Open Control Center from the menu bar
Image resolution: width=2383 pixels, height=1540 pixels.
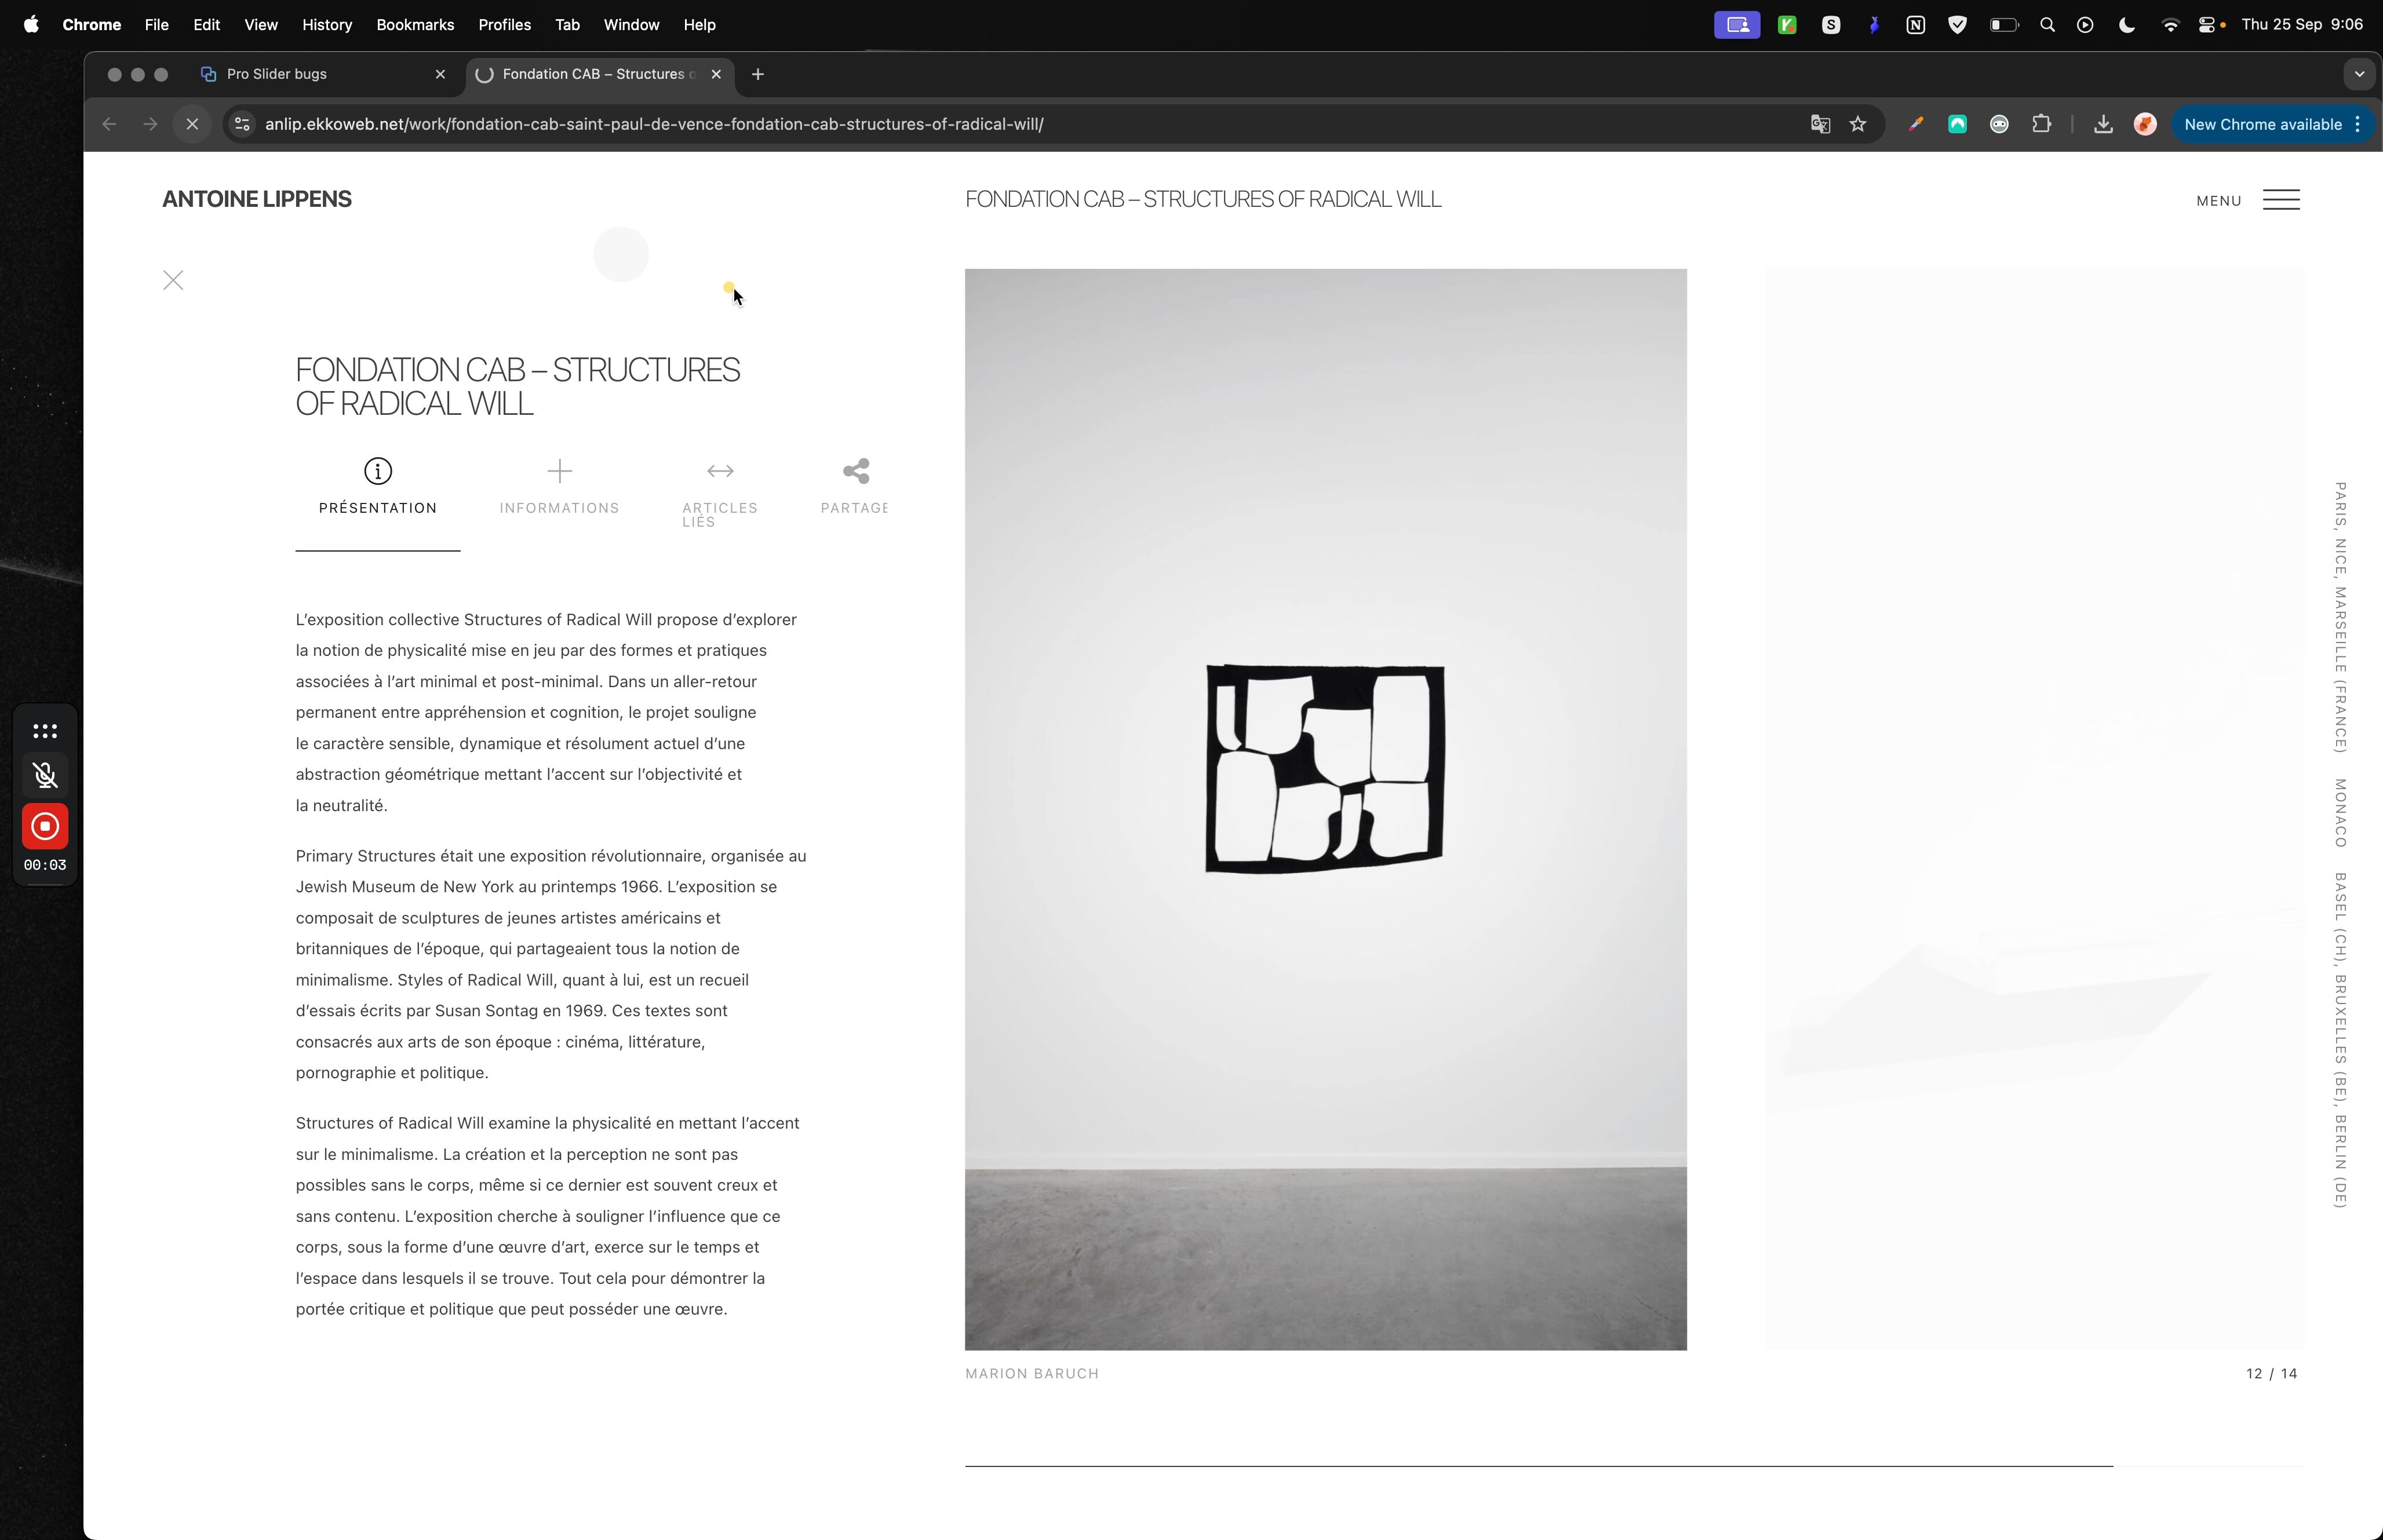pyautogui.click(x=2207, y=25)
